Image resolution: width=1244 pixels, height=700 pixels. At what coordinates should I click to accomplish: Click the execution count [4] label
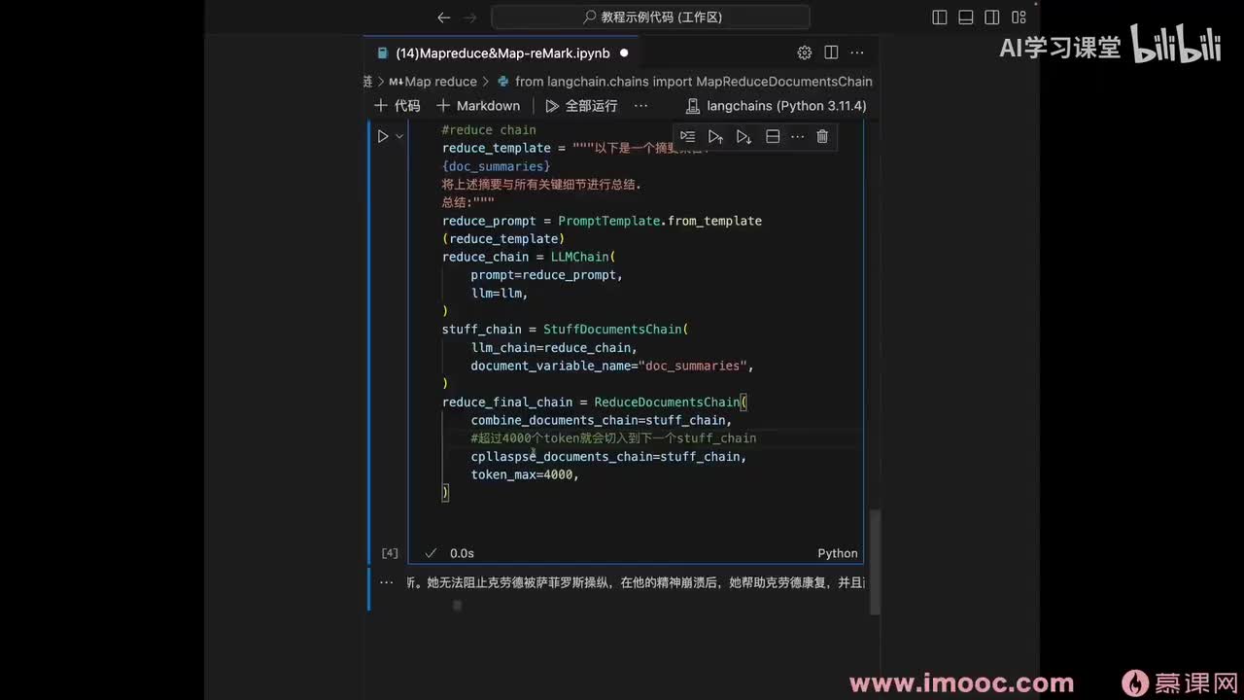(x=390, y=553)
